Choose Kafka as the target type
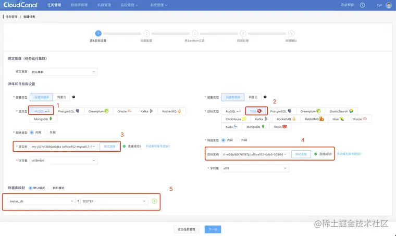 pos(261,119)
